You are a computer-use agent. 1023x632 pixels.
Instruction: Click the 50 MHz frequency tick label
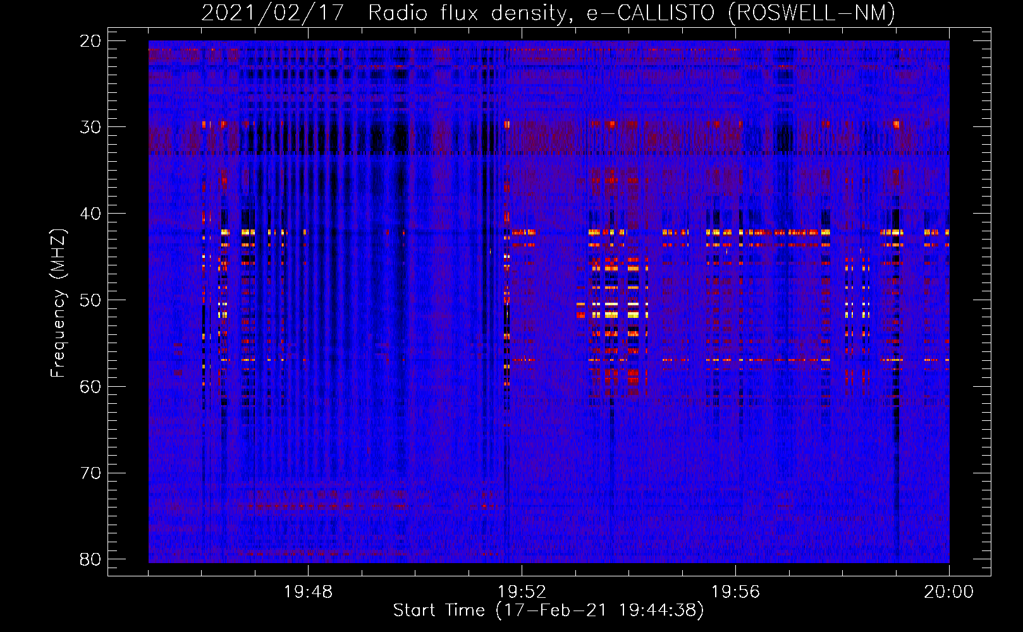pyautogui.click(x=90, y=300)
